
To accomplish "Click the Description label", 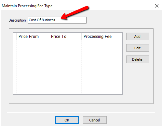I will (x=17, y=20).
